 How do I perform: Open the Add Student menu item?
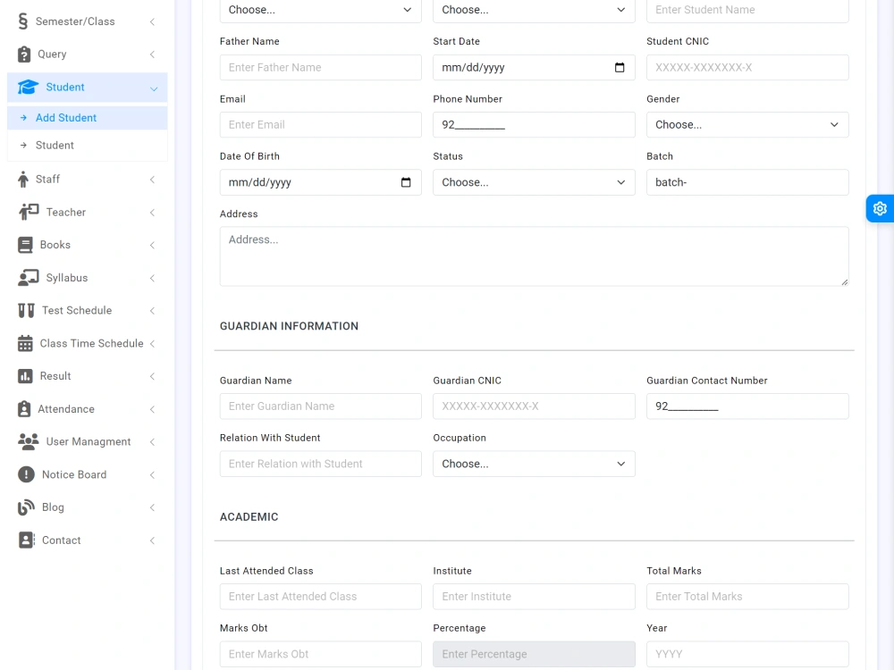pyautogui.click(x=88, y=118)
